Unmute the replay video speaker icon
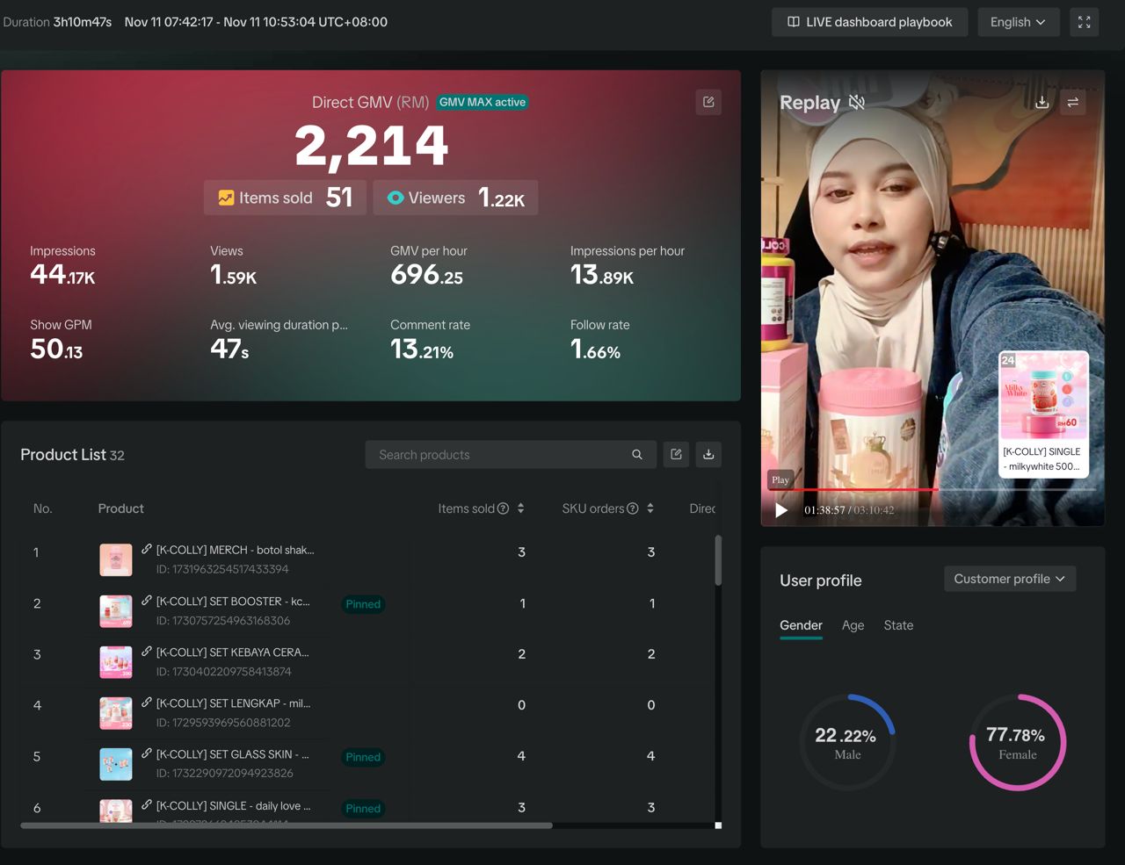 pos(857,103)
